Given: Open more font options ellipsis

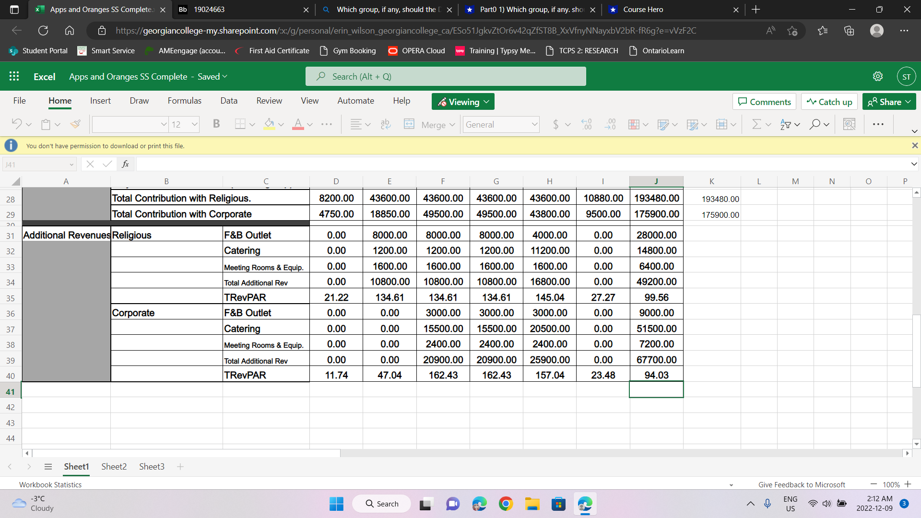Looking at the screenshot, I should tap(327, 124).
